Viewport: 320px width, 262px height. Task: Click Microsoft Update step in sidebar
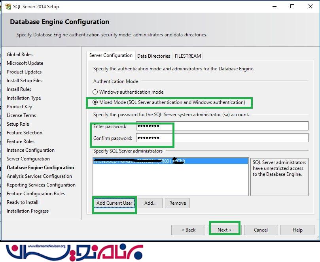[x=25, y=63]
